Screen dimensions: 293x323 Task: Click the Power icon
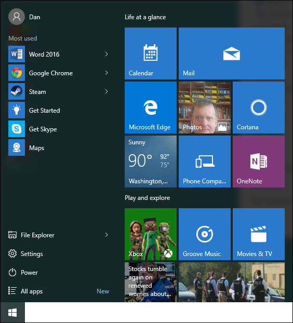tap(12, 272)
